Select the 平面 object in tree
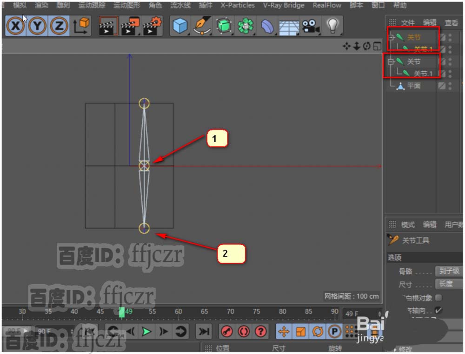Image resolution: width=465 pixels, height=354 pixels. pos(414,86)
